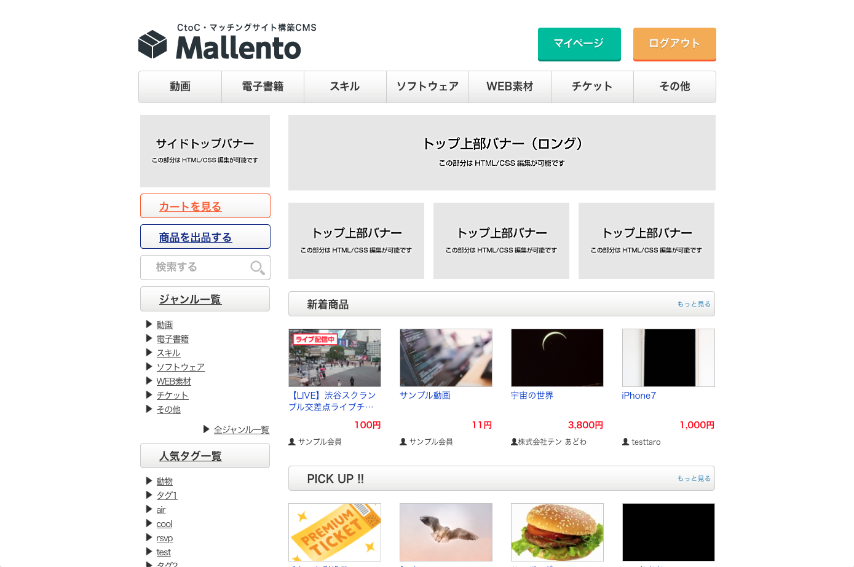Open the 宇宙の世界 moon thumbnail
Screen dimensions: 854x567
click(x=557, y=358)
